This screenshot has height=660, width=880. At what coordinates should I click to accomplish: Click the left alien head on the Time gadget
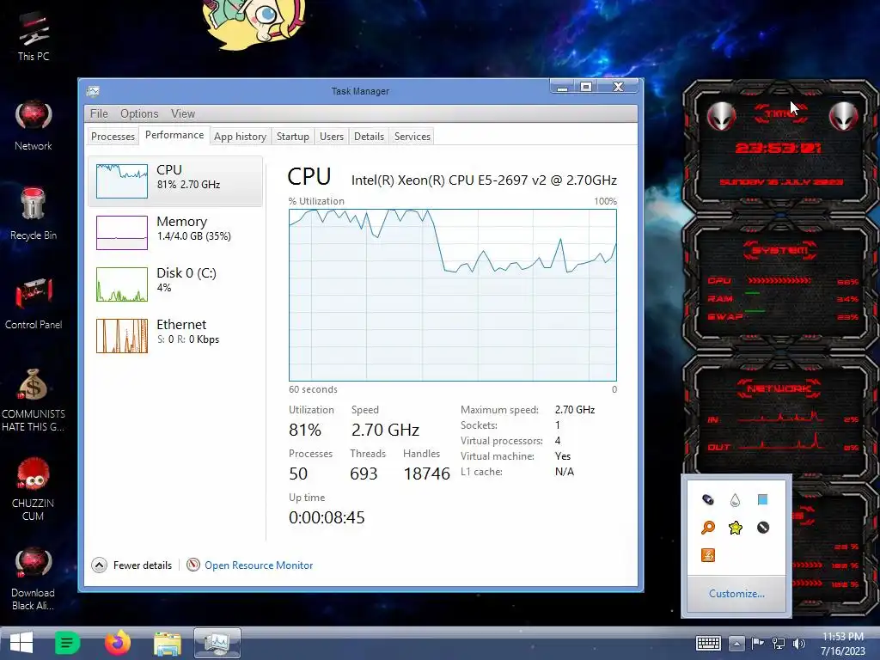[x=721, y=117]
